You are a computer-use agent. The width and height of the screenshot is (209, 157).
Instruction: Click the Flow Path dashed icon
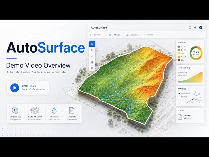179,97
